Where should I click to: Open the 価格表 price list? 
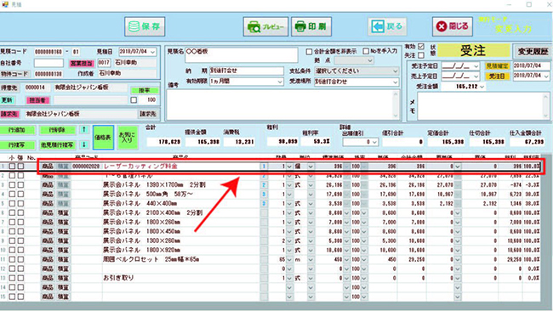(103, 138)
